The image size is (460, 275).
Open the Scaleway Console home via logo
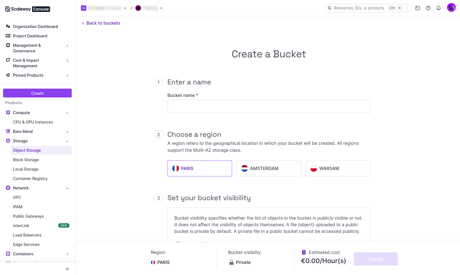[27, 9]
